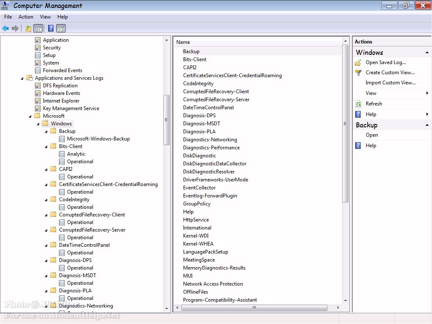Select Network Access Protection in list
Image resolution: width=432 pixels, height=324 pixels.
pos(213,284)
